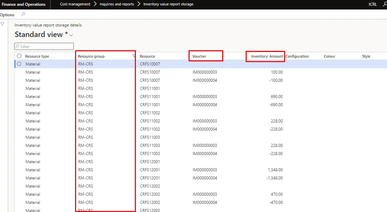Click voucher IM000000004 in CRFS10007 row
The image size is (387, 212).
[205, 80]
